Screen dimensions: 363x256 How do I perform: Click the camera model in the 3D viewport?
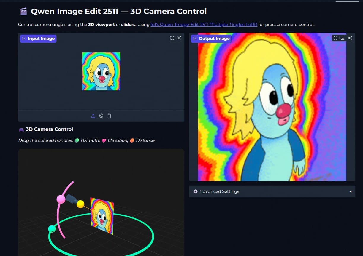point(71,199)
